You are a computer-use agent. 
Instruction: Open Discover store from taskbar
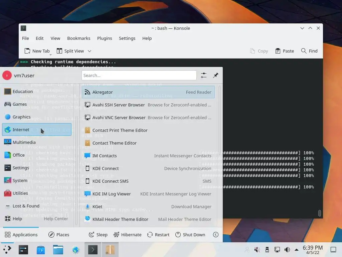tap(41, 250)
